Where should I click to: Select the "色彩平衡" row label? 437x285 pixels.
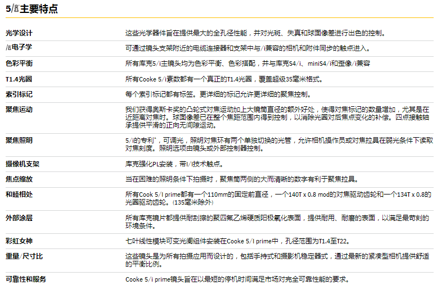coord(19,64)
